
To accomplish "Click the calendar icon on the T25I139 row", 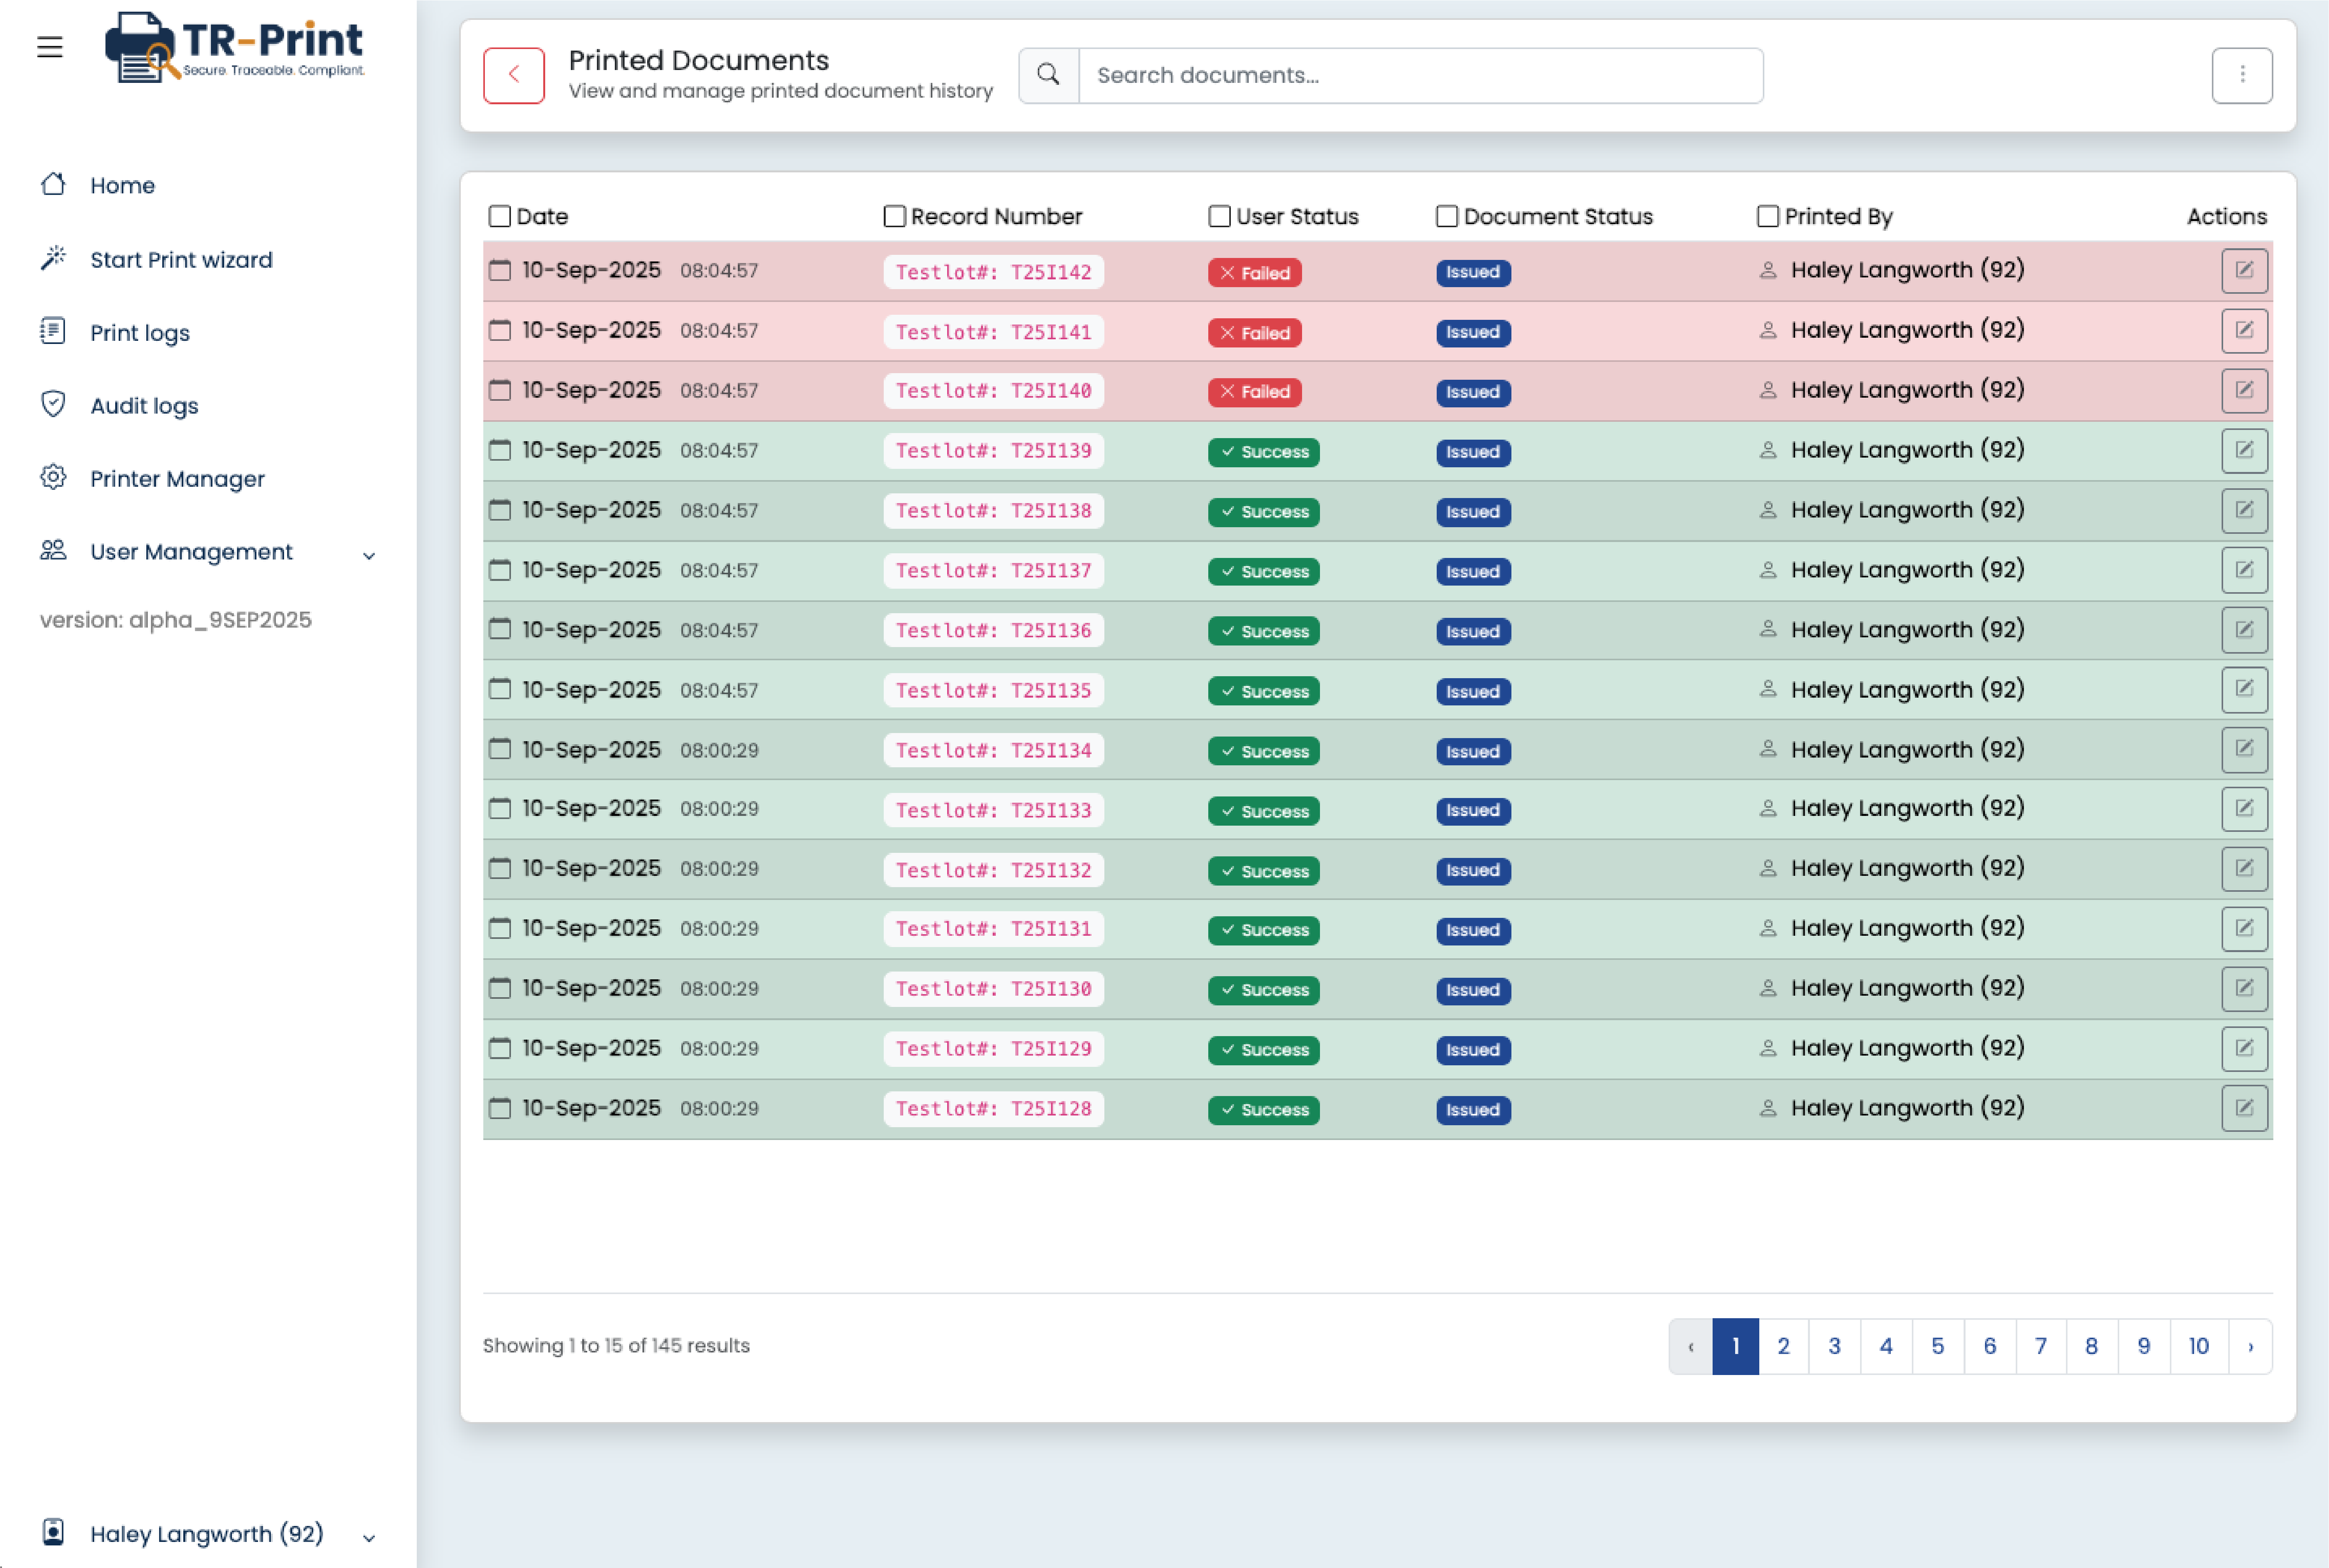I will click(500, 450).
